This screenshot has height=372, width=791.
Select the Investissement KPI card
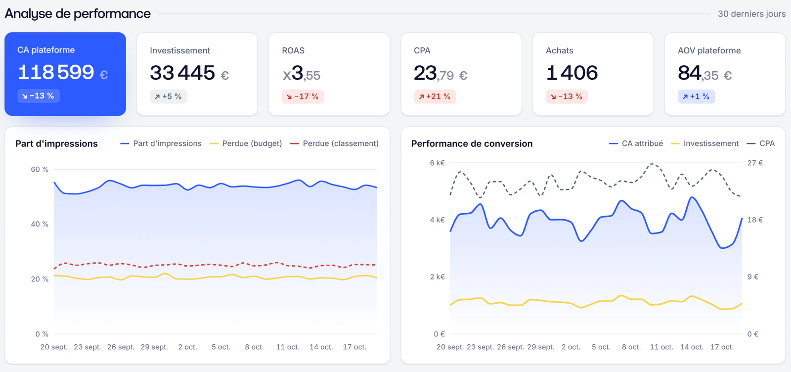click(197, 74)
